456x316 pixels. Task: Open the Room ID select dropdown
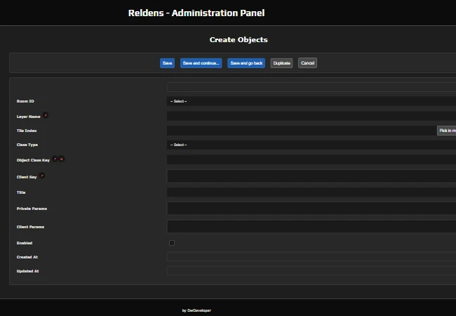[311, 101]
